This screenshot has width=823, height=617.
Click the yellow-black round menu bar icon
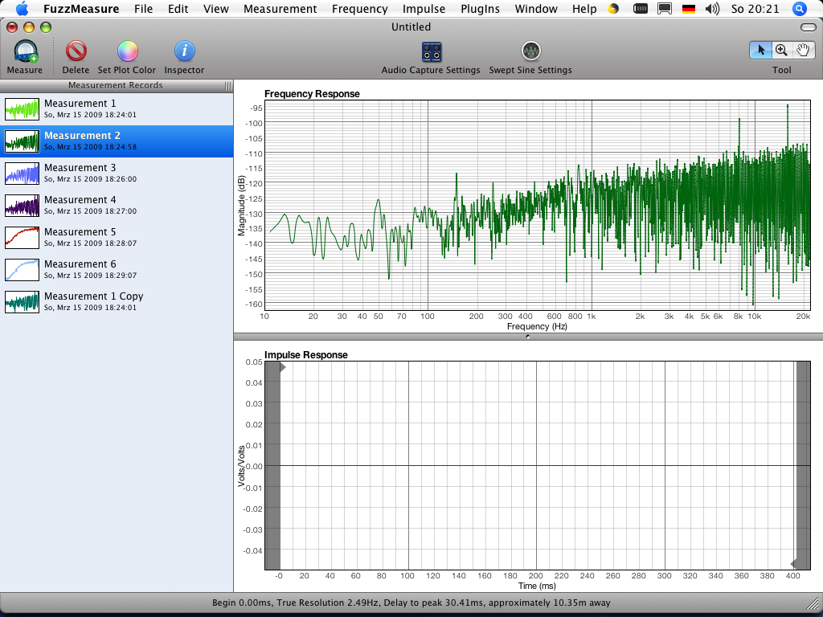[613, 9]
